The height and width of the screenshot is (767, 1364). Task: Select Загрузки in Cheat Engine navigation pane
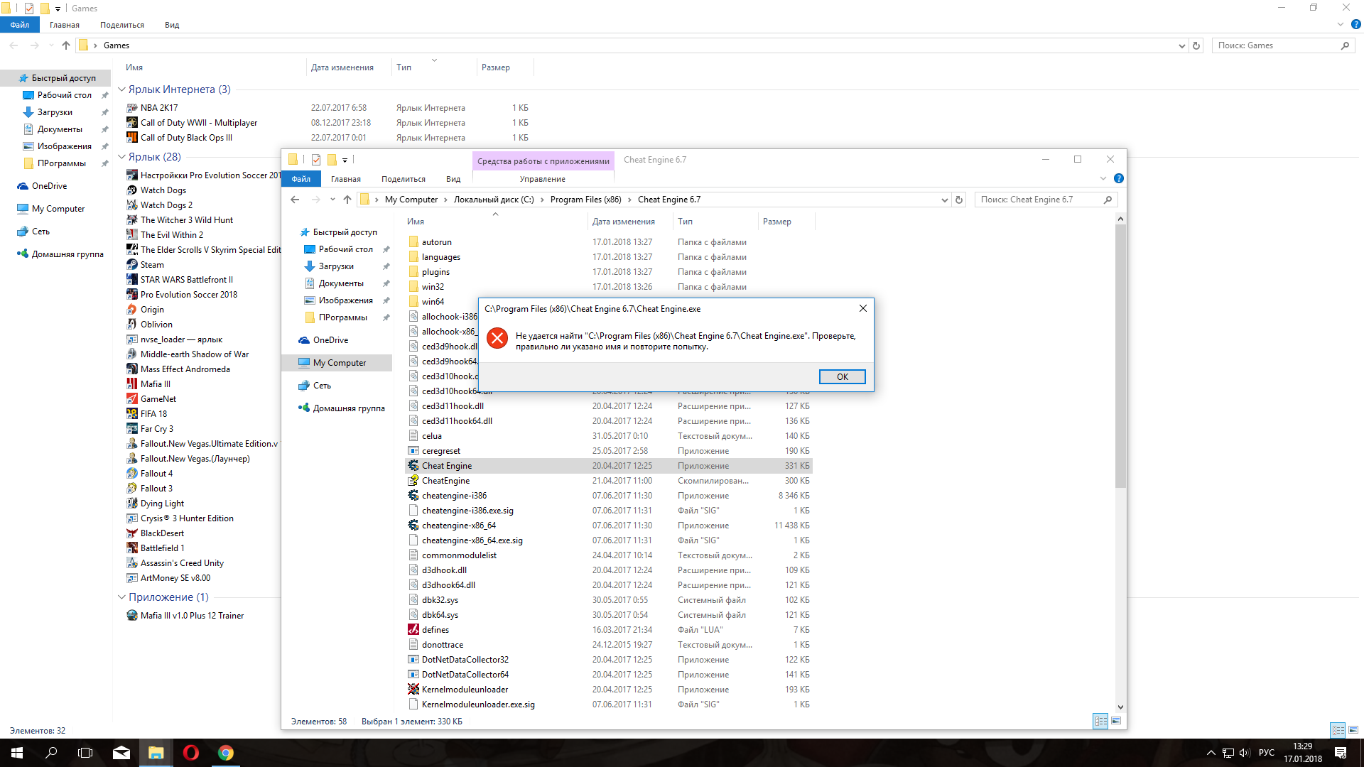(335, 266)
